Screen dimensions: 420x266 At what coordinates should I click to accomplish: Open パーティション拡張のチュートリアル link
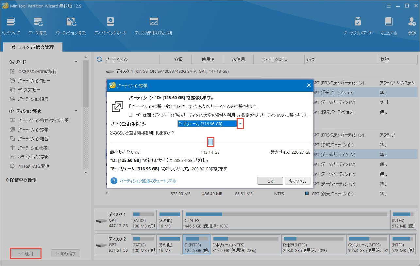click(148, 181)
